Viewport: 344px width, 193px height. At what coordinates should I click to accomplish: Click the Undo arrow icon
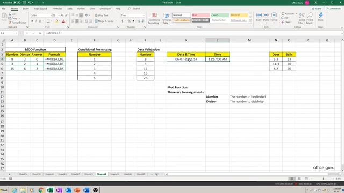(30, 3)
